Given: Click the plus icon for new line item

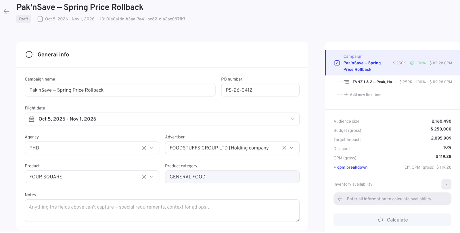Looking at the screenshot, I should point(346,95).
